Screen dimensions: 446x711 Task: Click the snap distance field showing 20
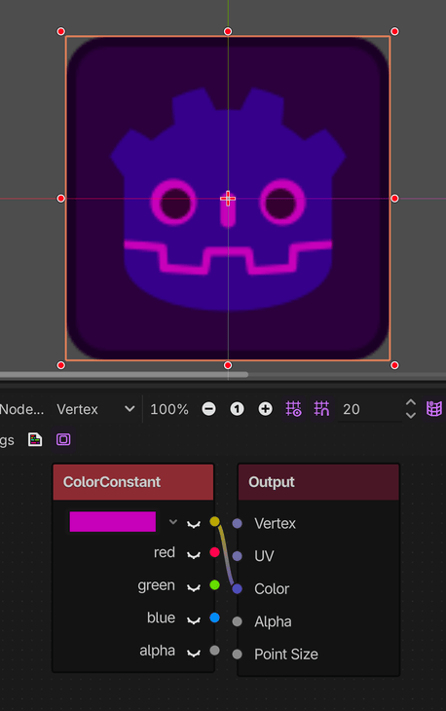[x=370, y=409]
